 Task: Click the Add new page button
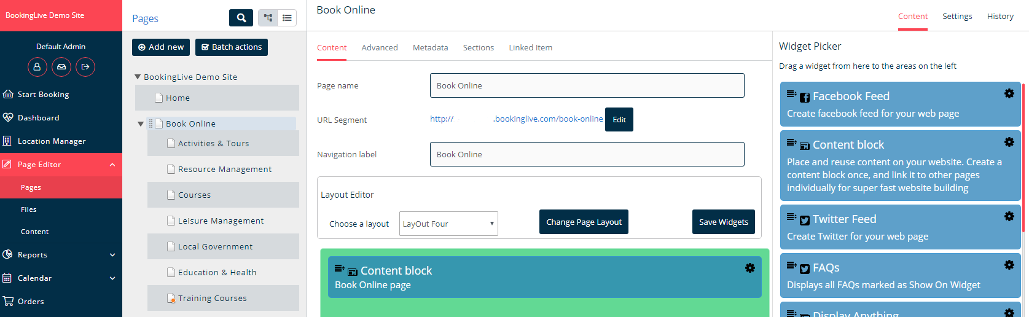click(x=161, y=47)
